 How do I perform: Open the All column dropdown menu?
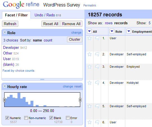point(90,31)
